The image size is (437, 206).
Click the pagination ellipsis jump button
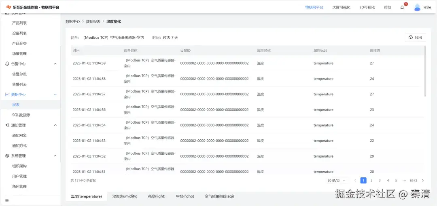coord(404,181)
